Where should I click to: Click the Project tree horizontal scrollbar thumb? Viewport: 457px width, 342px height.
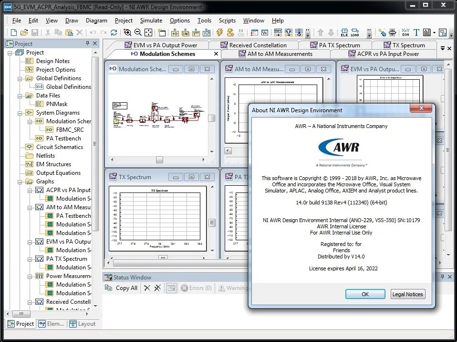[21, 314]
